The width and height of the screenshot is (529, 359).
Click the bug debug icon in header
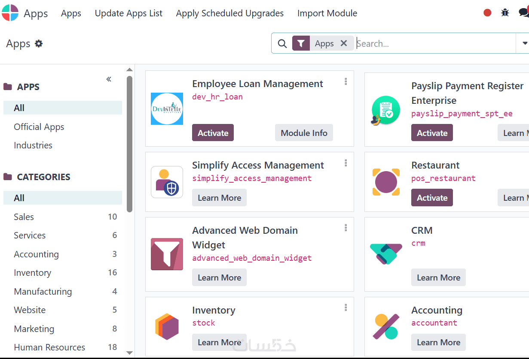(x=505, y=13)
